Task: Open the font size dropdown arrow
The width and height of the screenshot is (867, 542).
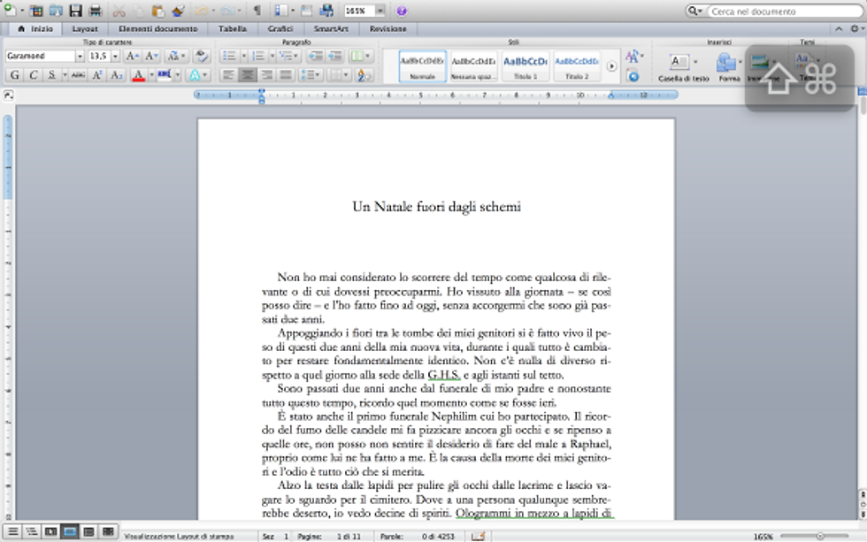Action: (115, 56)
